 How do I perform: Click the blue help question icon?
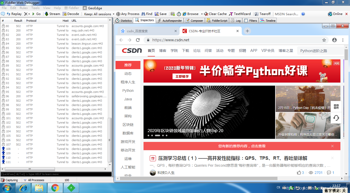click(303, 14)
